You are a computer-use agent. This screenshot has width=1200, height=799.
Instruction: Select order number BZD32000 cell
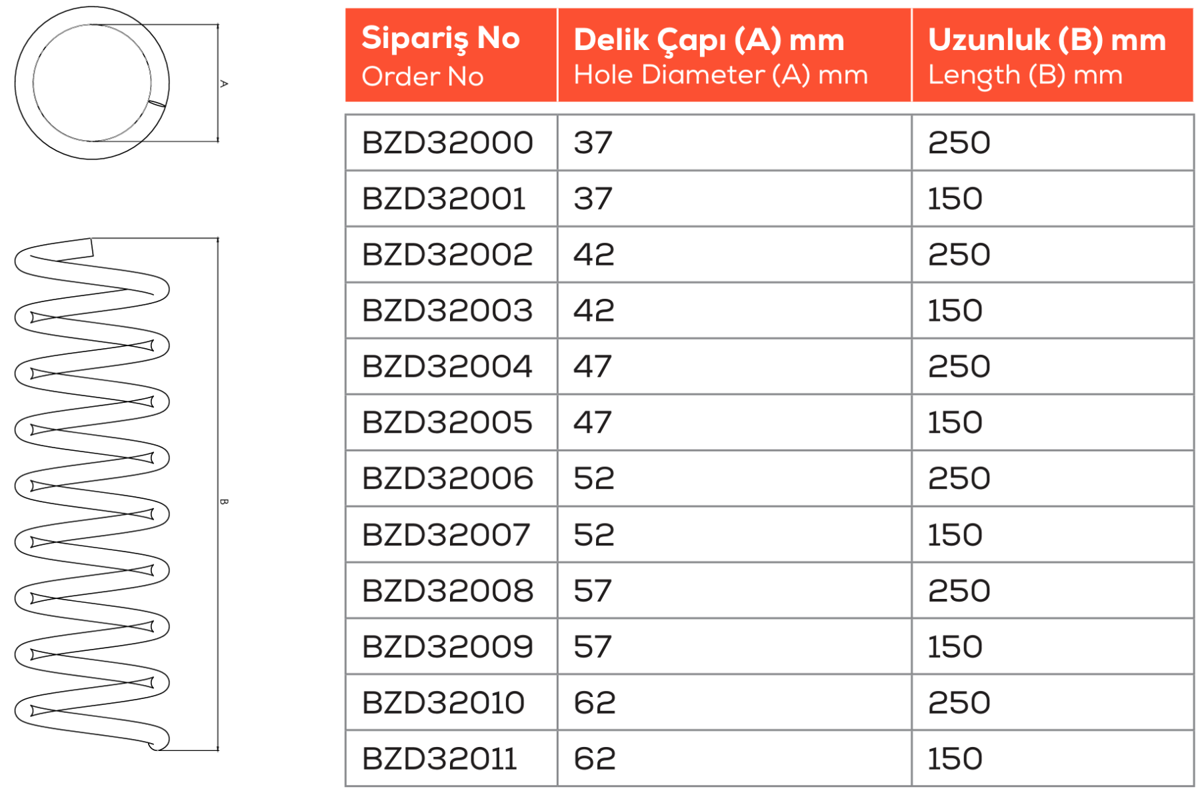(x=447, y=143)
